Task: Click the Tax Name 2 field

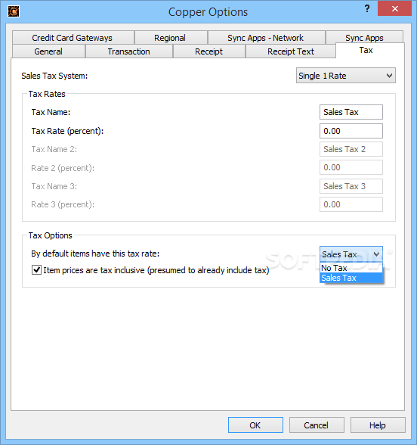Action: point(351,149)
